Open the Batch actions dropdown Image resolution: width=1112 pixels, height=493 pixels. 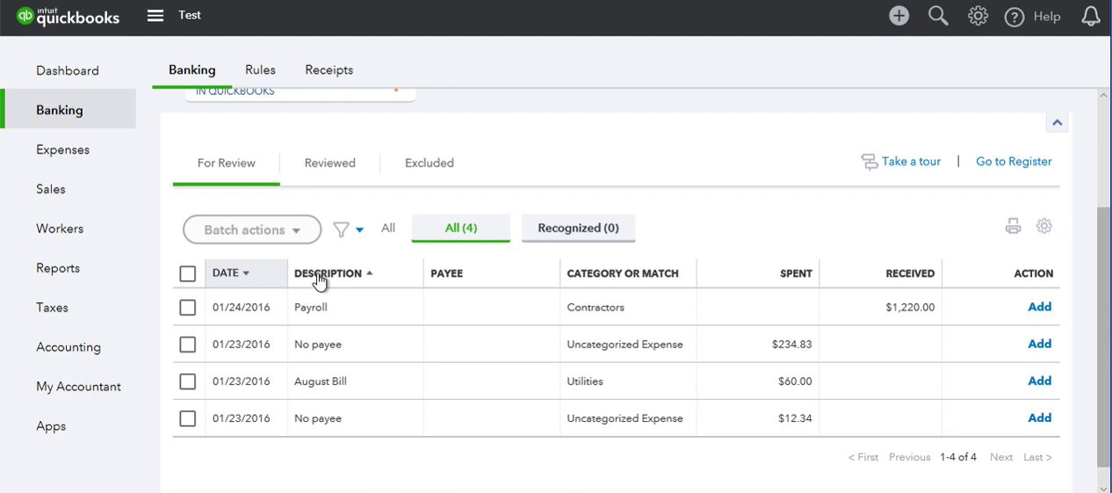(x=252, y=229)
